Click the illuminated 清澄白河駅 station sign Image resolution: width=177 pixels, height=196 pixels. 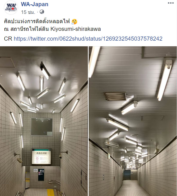41,156
